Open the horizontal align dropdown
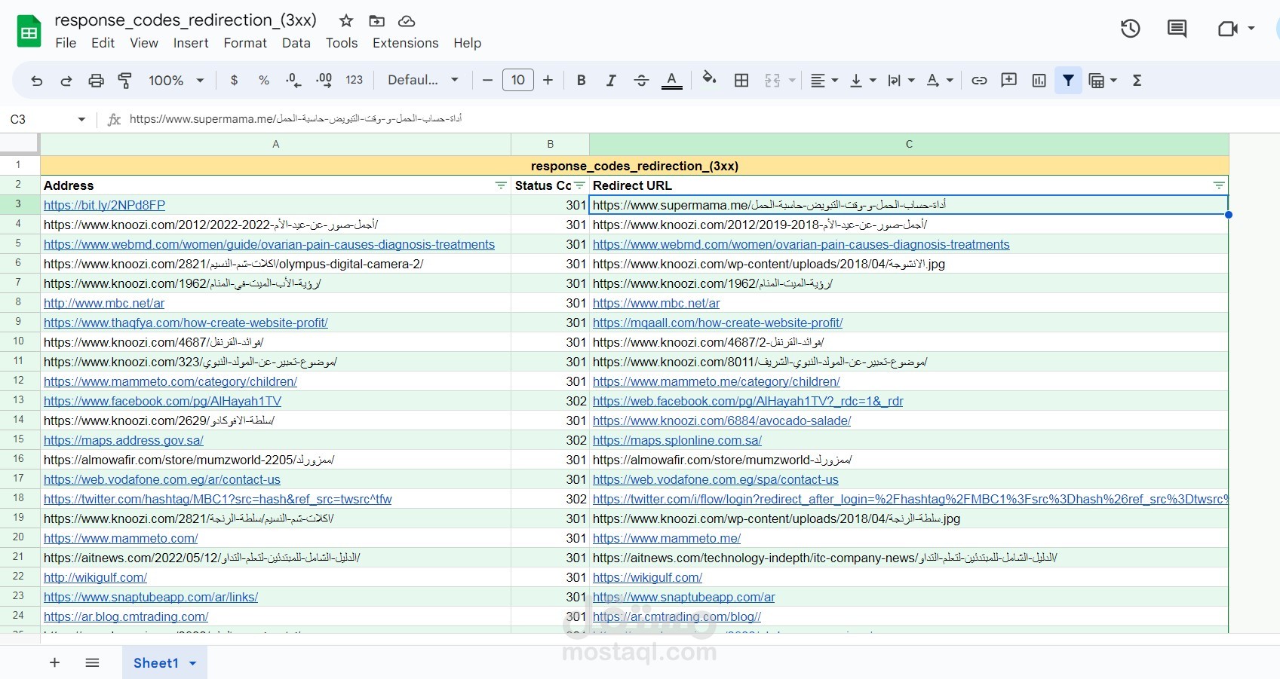 tap(824, 81)
